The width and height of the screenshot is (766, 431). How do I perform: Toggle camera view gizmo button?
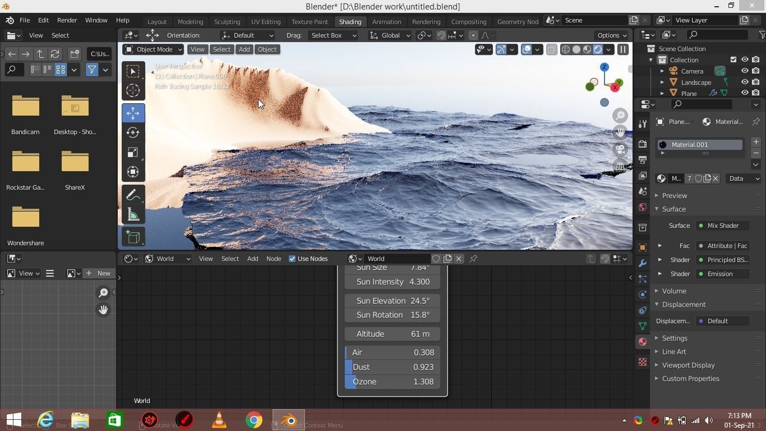(620, 149)
